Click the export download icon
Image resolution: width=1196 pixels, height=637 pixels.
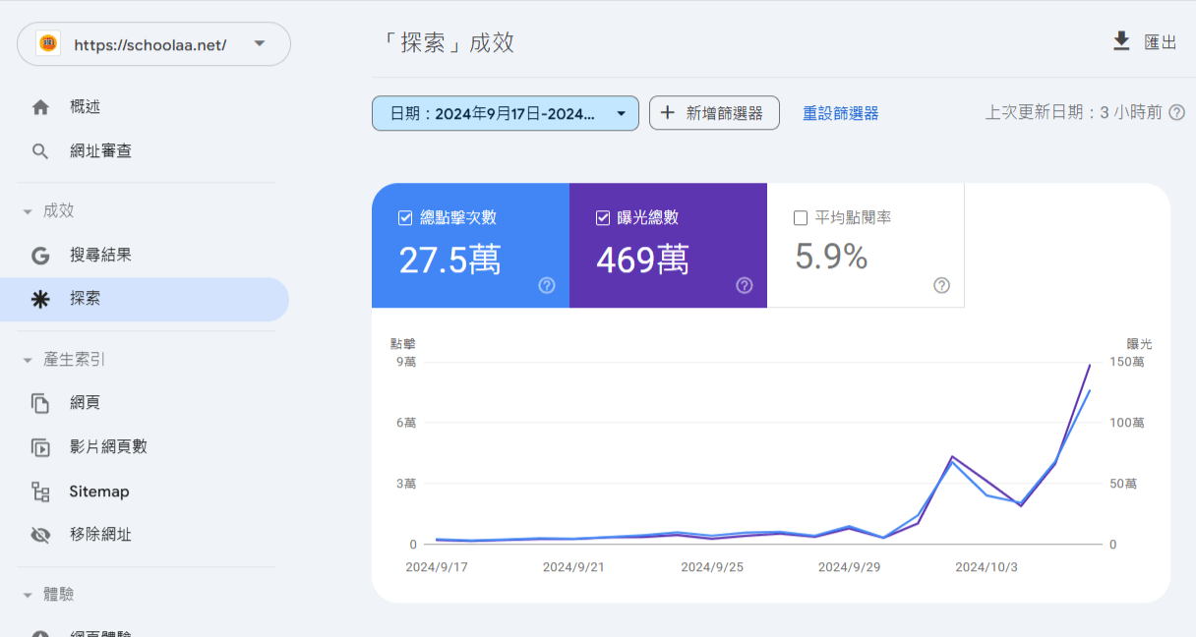coord(1121,41)
